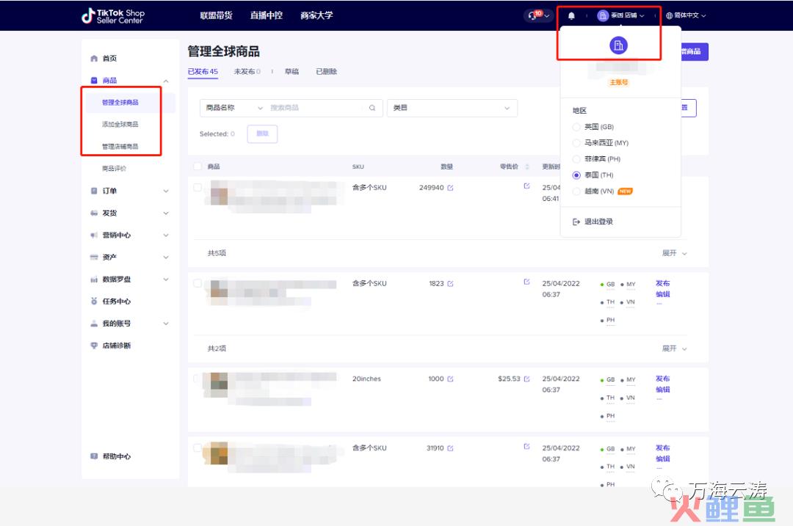Screen dimensions: 793x526
Task: Edit quantity 1823 via pencil icon
Action: tap(450, 283)
